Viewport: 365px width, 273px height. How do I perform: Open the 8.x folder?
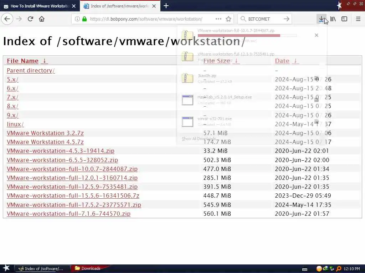12,106
